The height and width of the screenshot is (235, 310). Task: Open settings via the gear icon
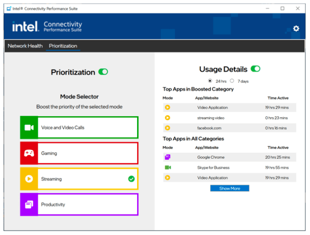[x=296, y=29]
